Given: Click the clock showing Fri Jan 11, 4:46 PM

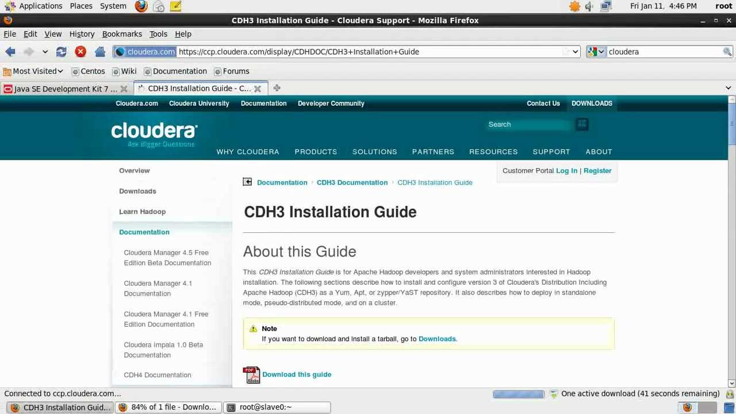Looking at the screenshot, I should coord(663,6).
